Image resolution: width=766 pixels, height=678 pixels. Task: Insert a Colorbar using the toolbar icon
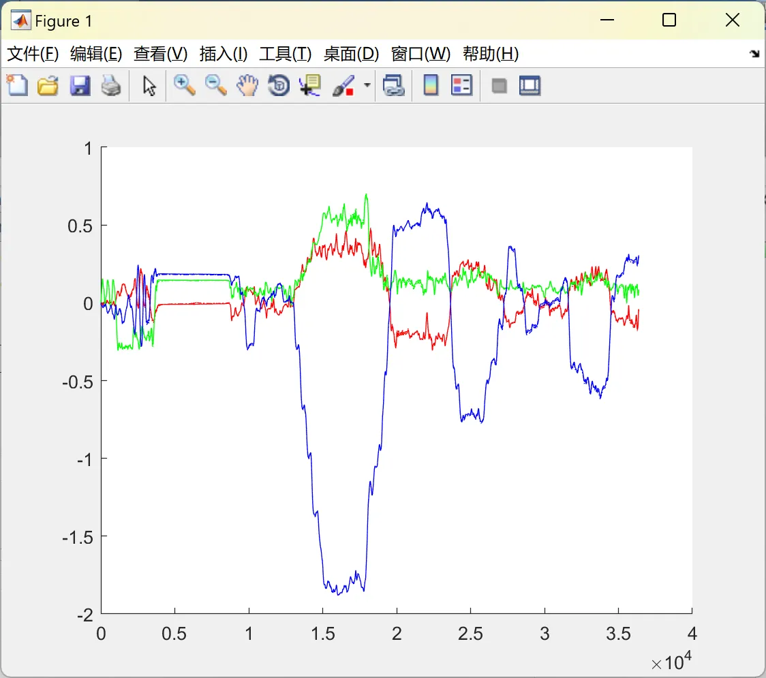click(431, 85)
